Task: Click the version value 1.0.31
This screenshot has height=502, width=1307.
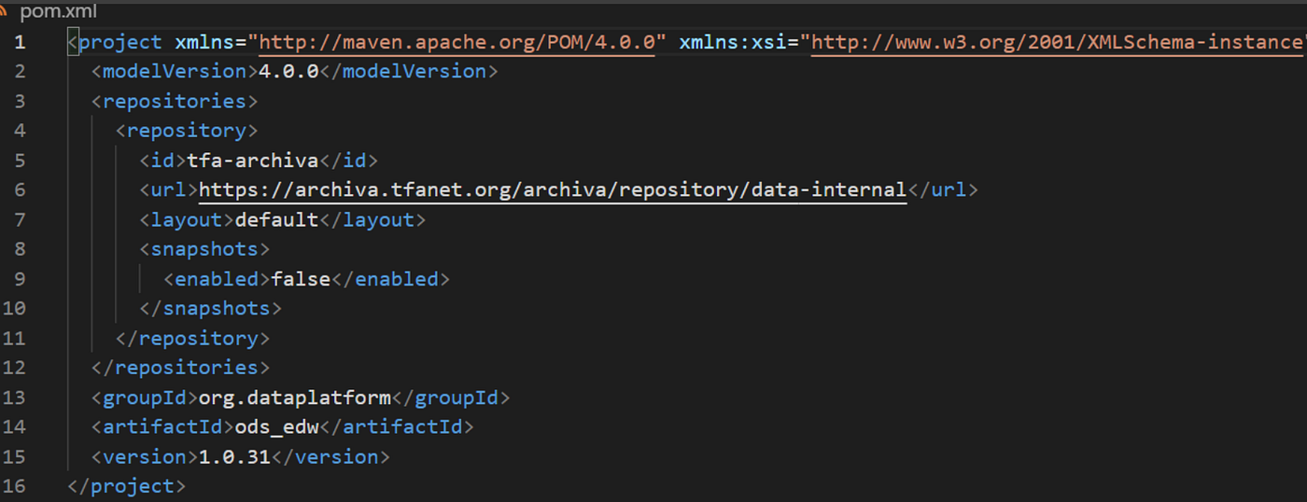Action: pos(235,457)
